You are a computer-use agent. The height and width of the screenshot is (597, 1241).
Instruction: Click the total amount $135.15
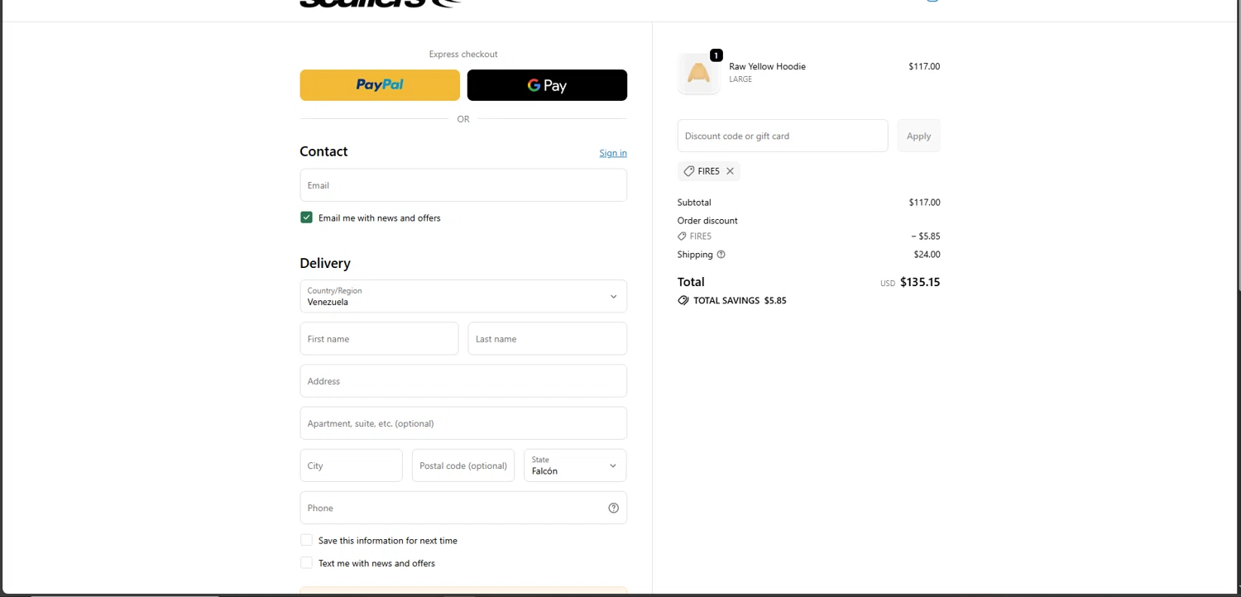click(920, 282)
